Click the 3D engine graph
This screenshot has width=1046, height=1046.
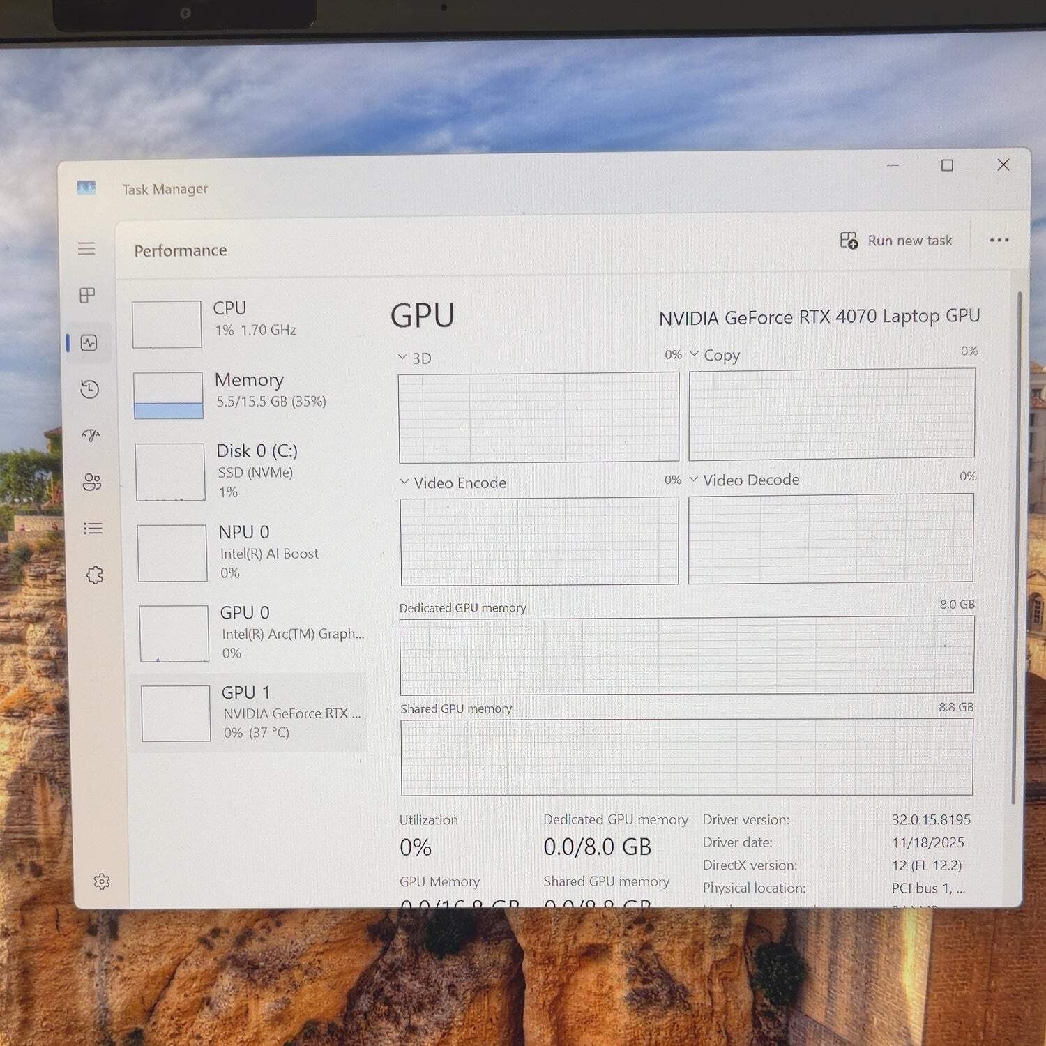[538, 417]
